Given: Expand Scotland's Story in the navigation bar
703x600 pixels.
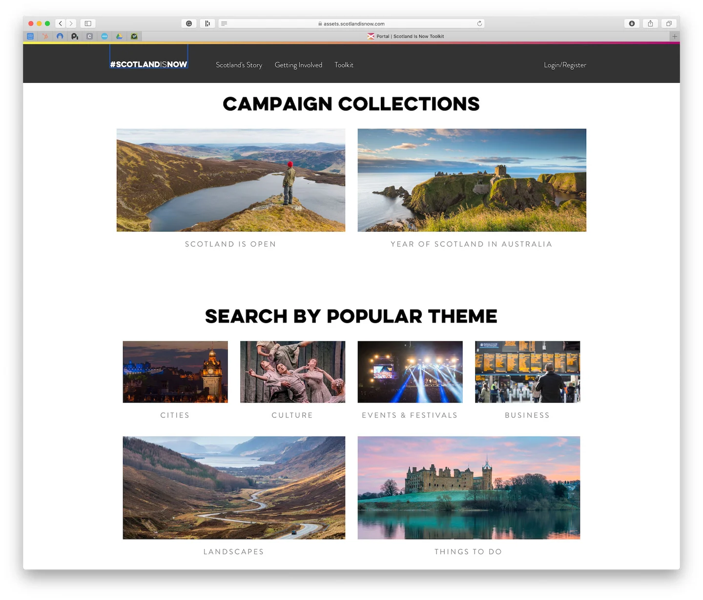Looking at the screenshot, I should tap(239, 64).
